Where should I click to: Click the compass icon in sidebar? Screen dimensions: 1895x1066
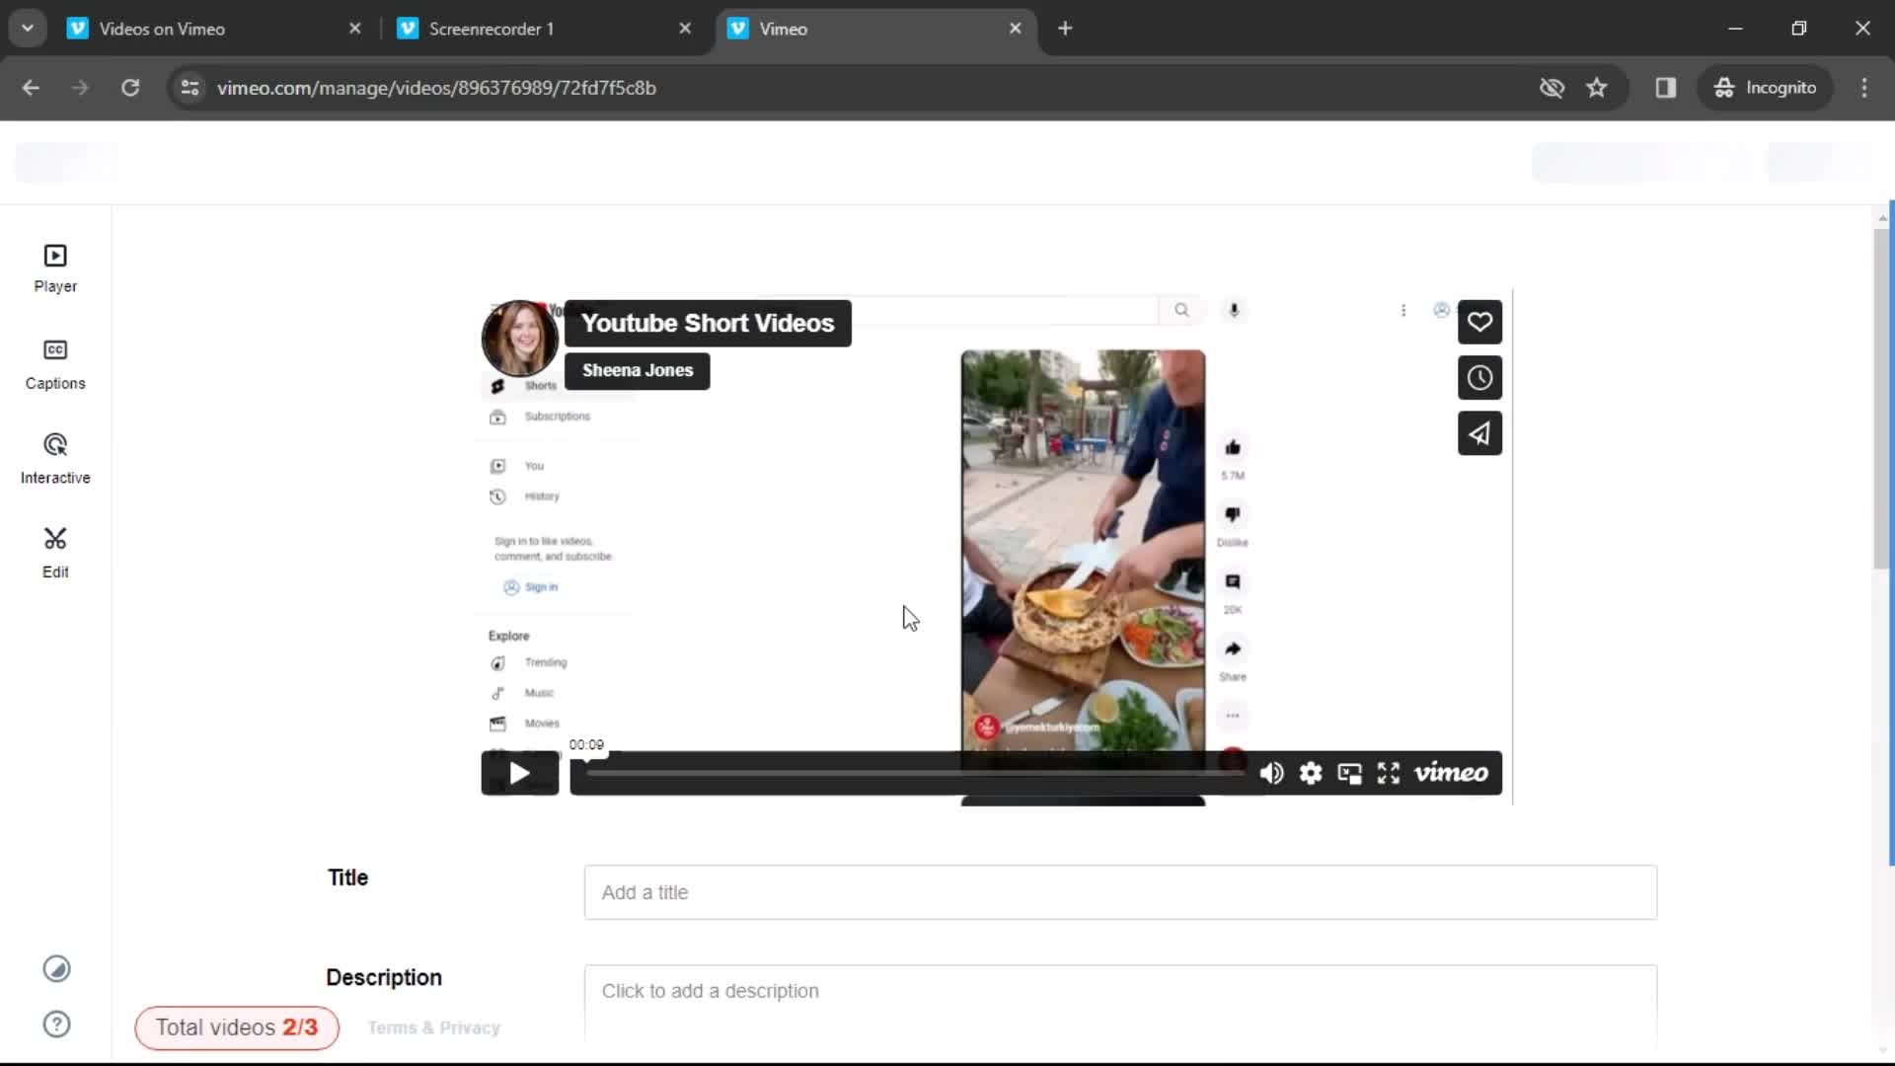56,969
